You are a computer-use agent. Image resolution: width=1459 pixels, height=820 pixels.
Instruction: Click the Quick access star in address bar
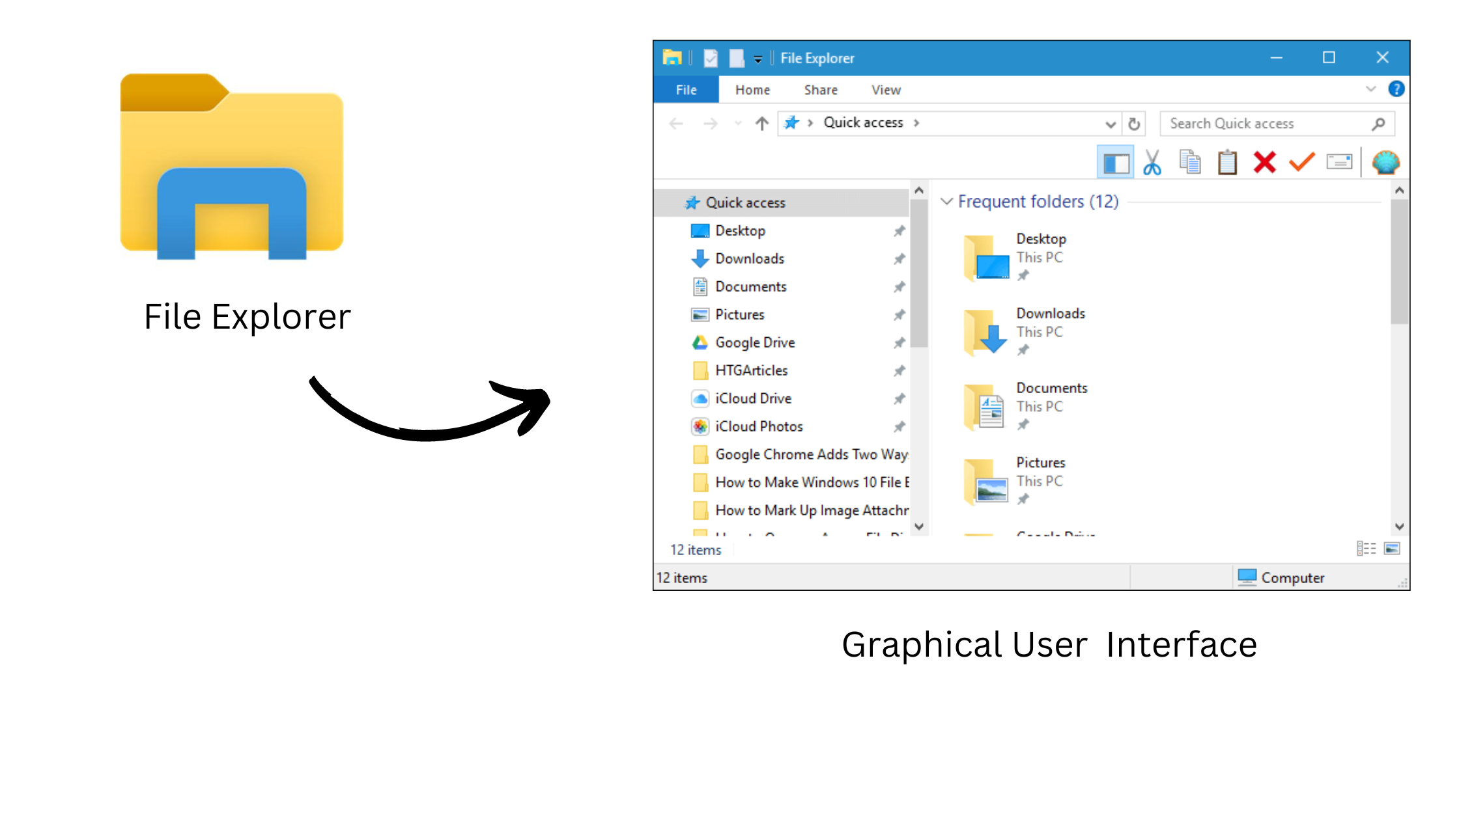791,123
